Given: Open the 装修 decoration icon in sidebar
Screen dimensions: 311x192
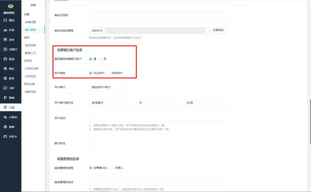Looking at the screenshot, I should 5,127.
